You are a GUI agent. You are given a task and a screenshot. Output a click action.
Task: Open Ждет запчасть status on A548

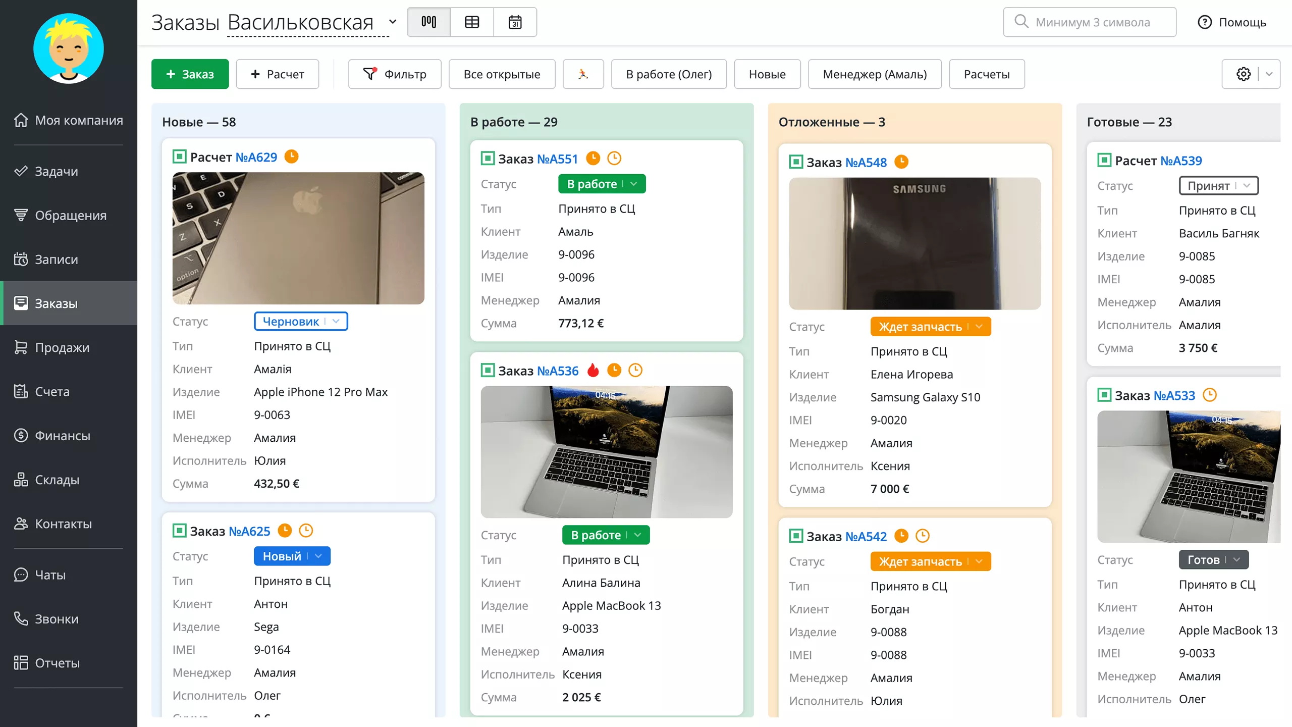click(930, 327)
